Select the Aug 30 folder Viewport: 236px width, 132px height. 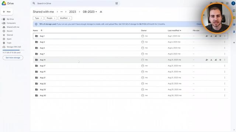[130, 95]
